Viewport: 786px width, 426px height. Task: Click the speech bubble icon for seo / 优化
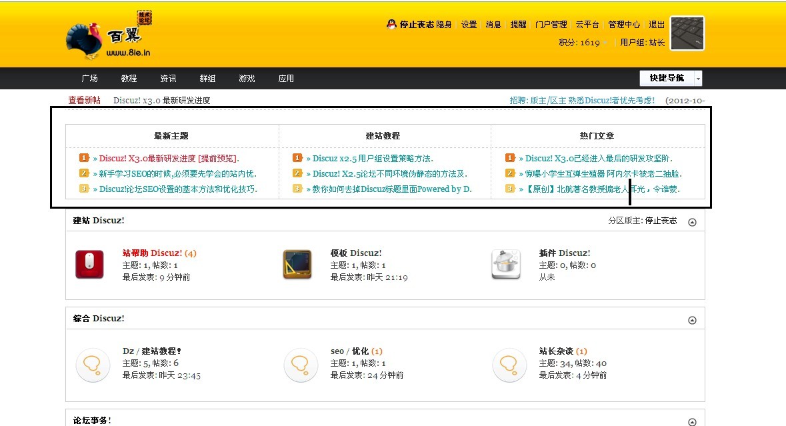pos(300,365)
